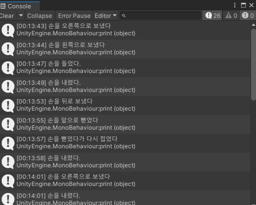The width and height of the screenshot is (256, 205).
Task: Click the vertical scrollbar thumb
Action: point(254,64)
